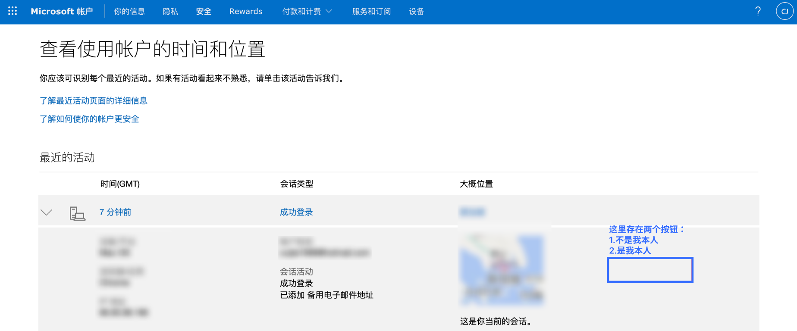
Task: Open help via the question mark icon
Action: (x=758, y=11)
